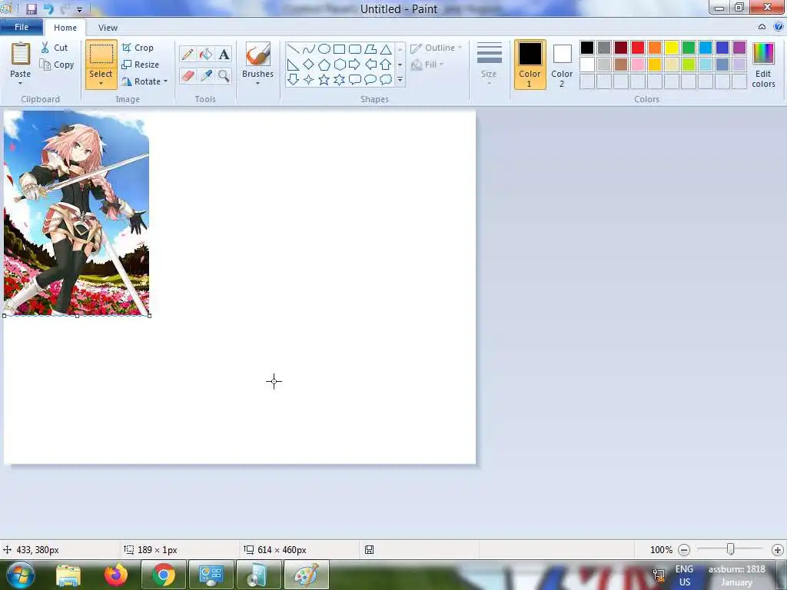Switch to the Home tab
The width and height of the screenshot is (787, 590).
65,28
